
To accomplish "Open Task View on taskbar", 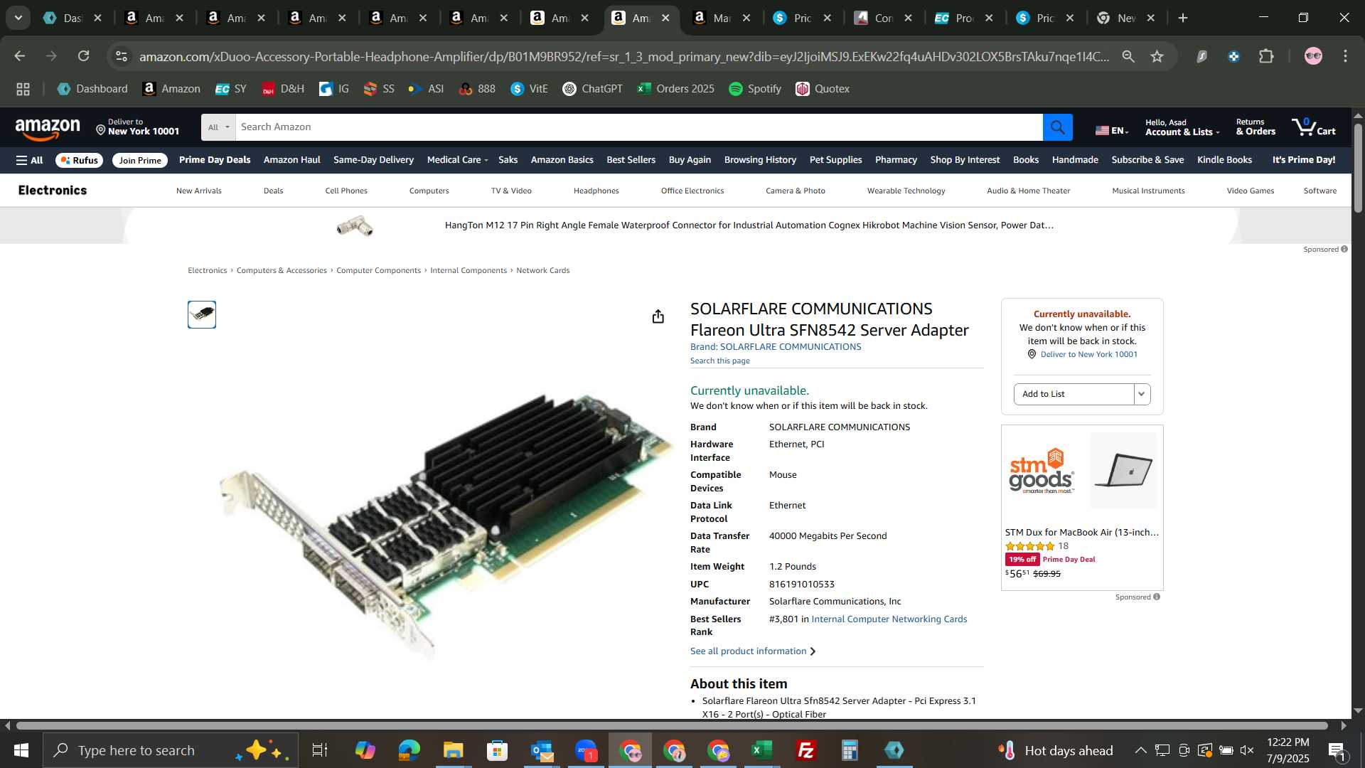I will (x=320, y=750).
